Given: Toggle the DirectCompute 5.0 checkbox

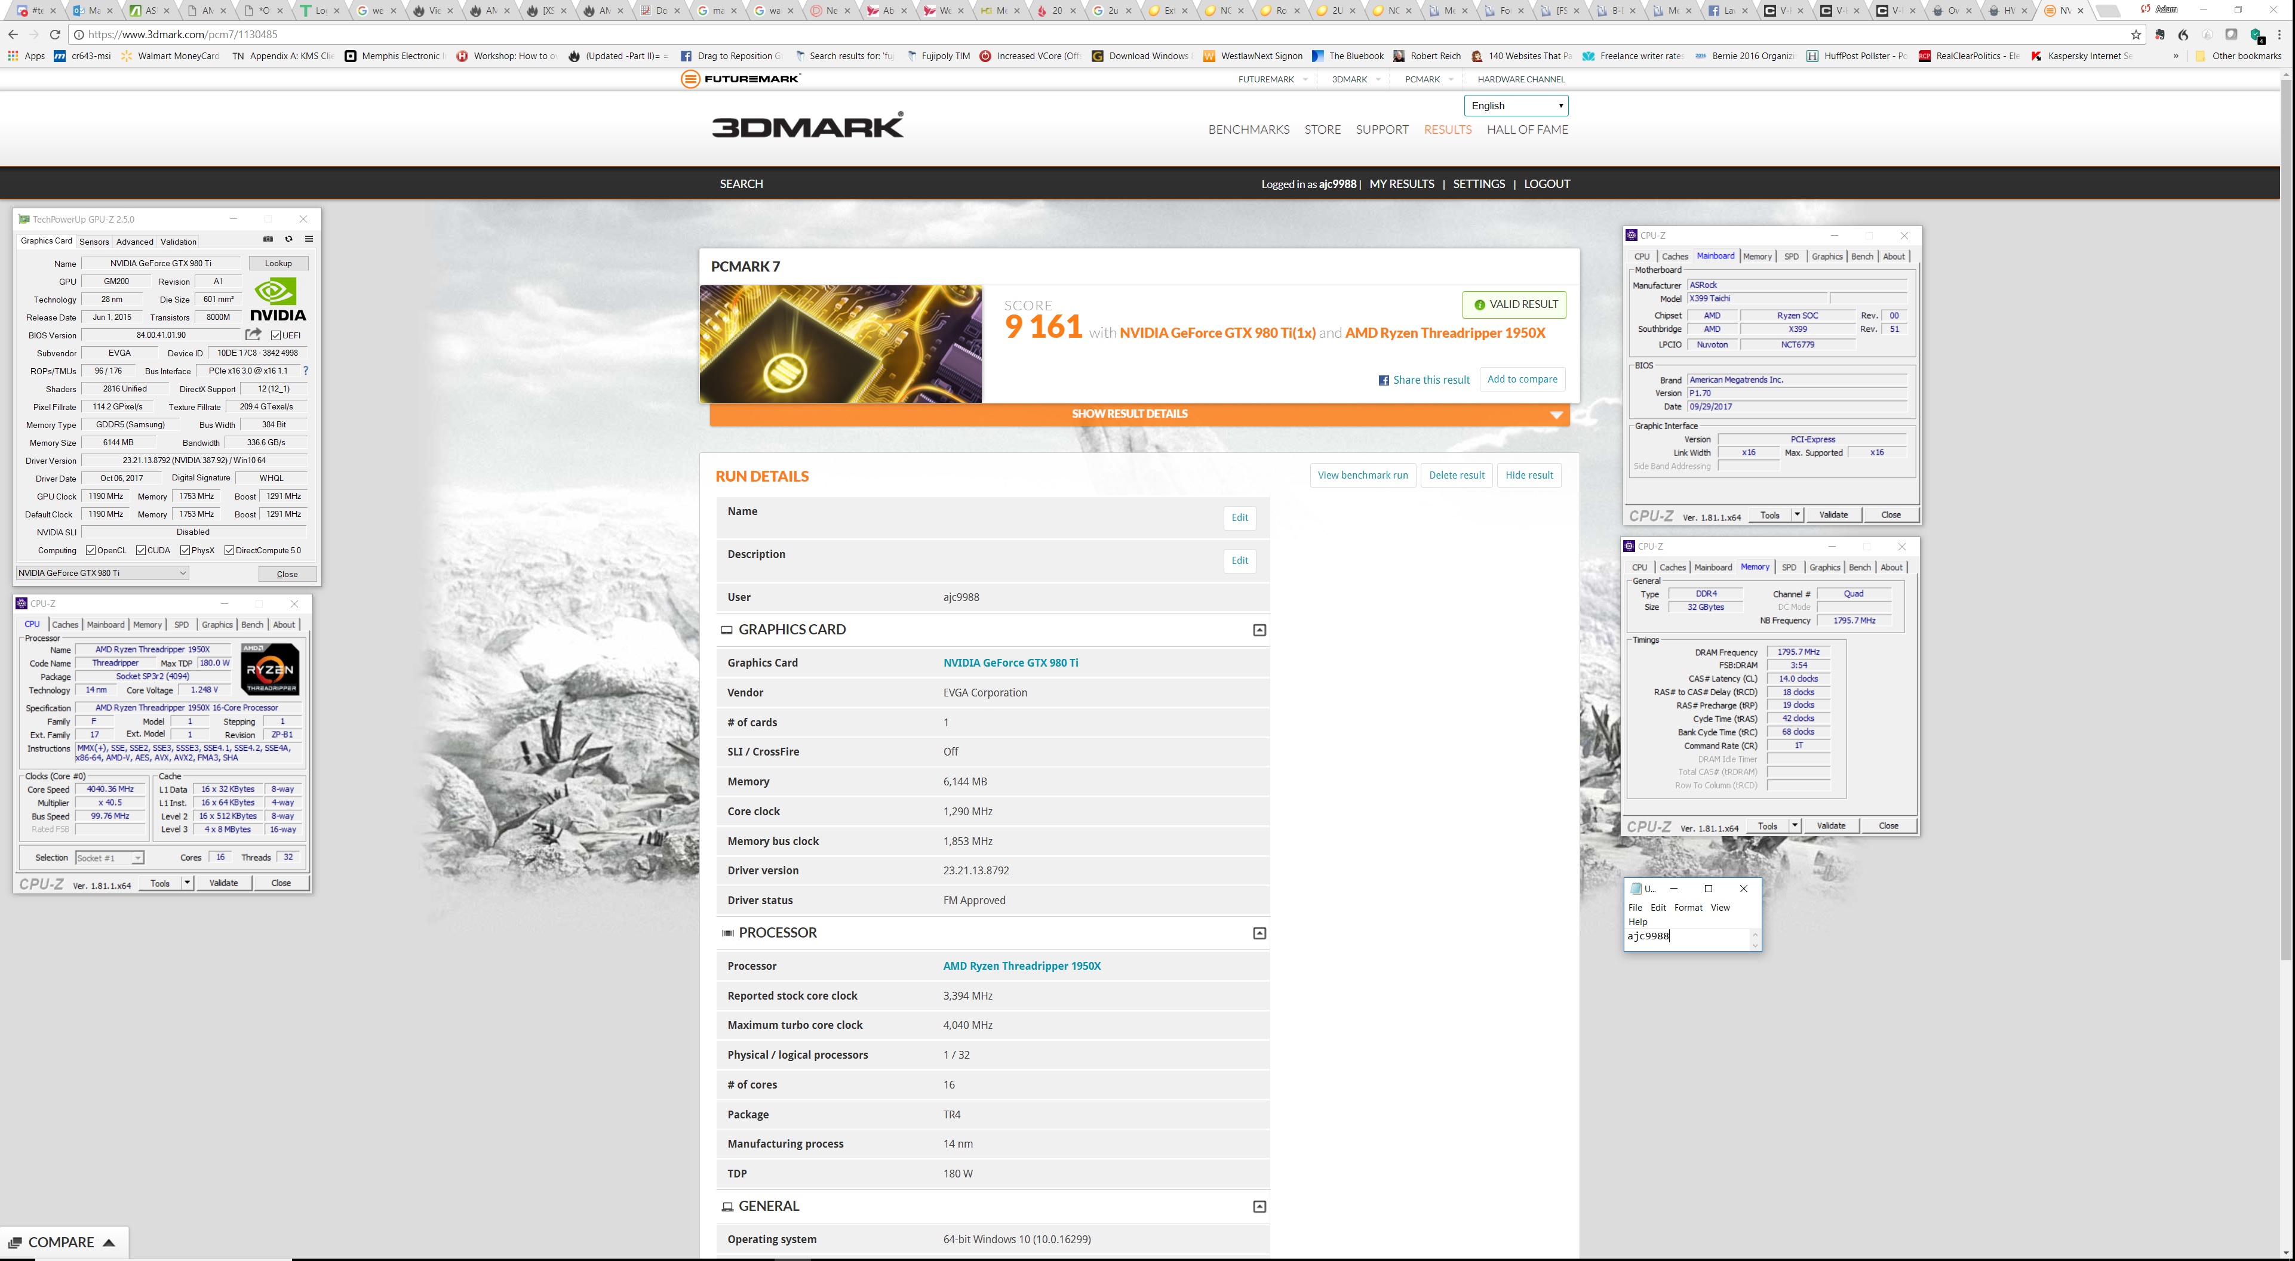Looking at the screenshot, I should point(229,550).
